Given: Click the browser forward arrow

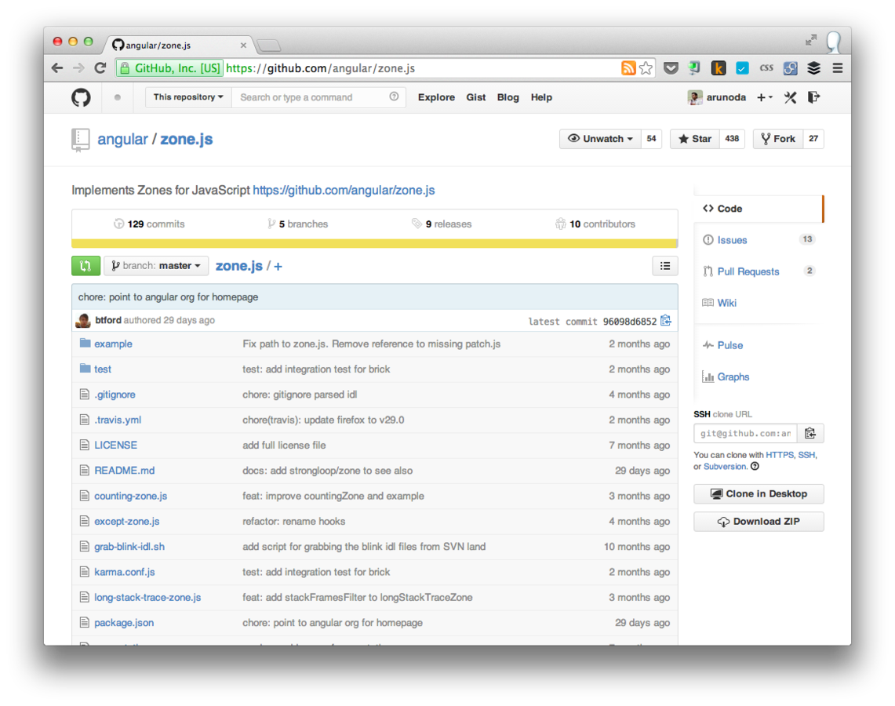Looking at the screenshot, I should 78,68.
